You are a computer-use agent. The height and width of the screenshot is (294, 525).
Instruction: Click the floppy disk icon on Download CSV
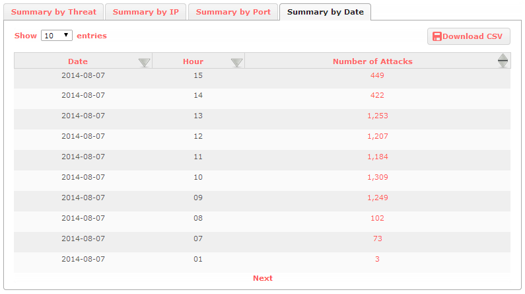[437, 36]
